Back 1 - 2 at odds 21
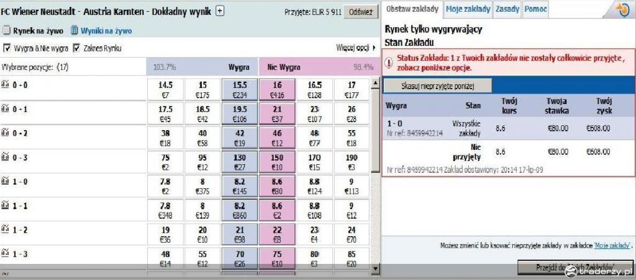The width and height of the screenshot is (636, 280). point(240,234)
